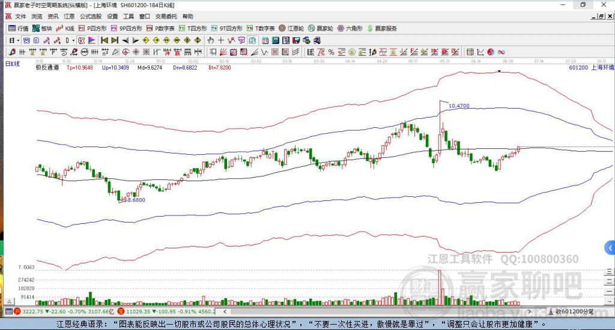The width and height of the screenshot is (615, 330).
Task: Click the 日K线 chart label
Action: click(12, 64)
